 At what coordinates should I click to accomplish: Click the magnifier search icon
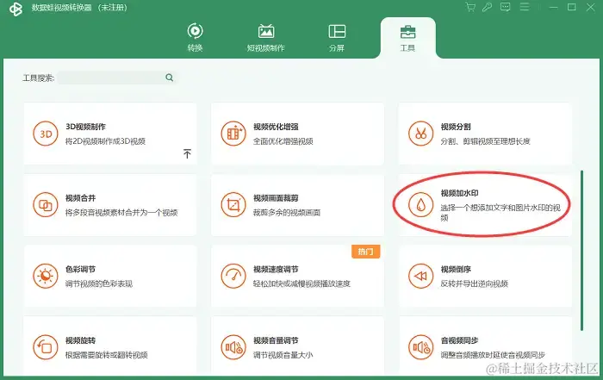coord(169,78)
